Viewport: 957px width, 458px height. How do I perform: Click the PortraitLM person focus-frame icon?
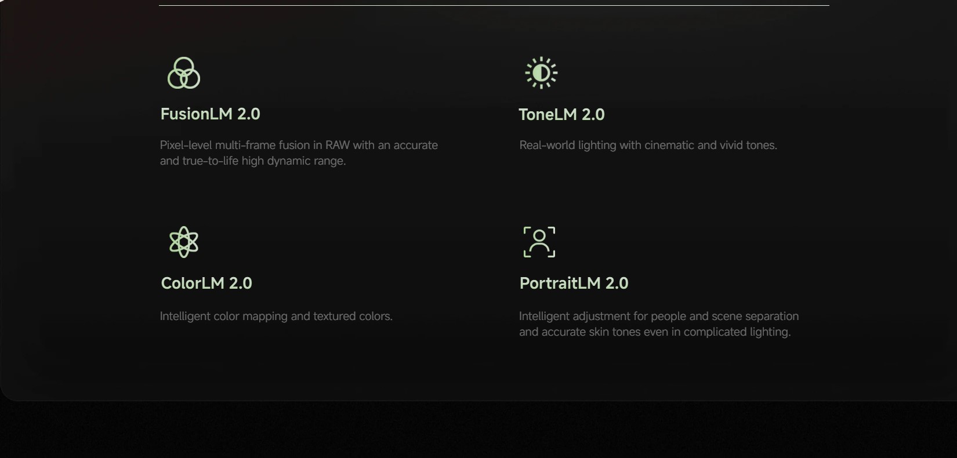[539, 242]
